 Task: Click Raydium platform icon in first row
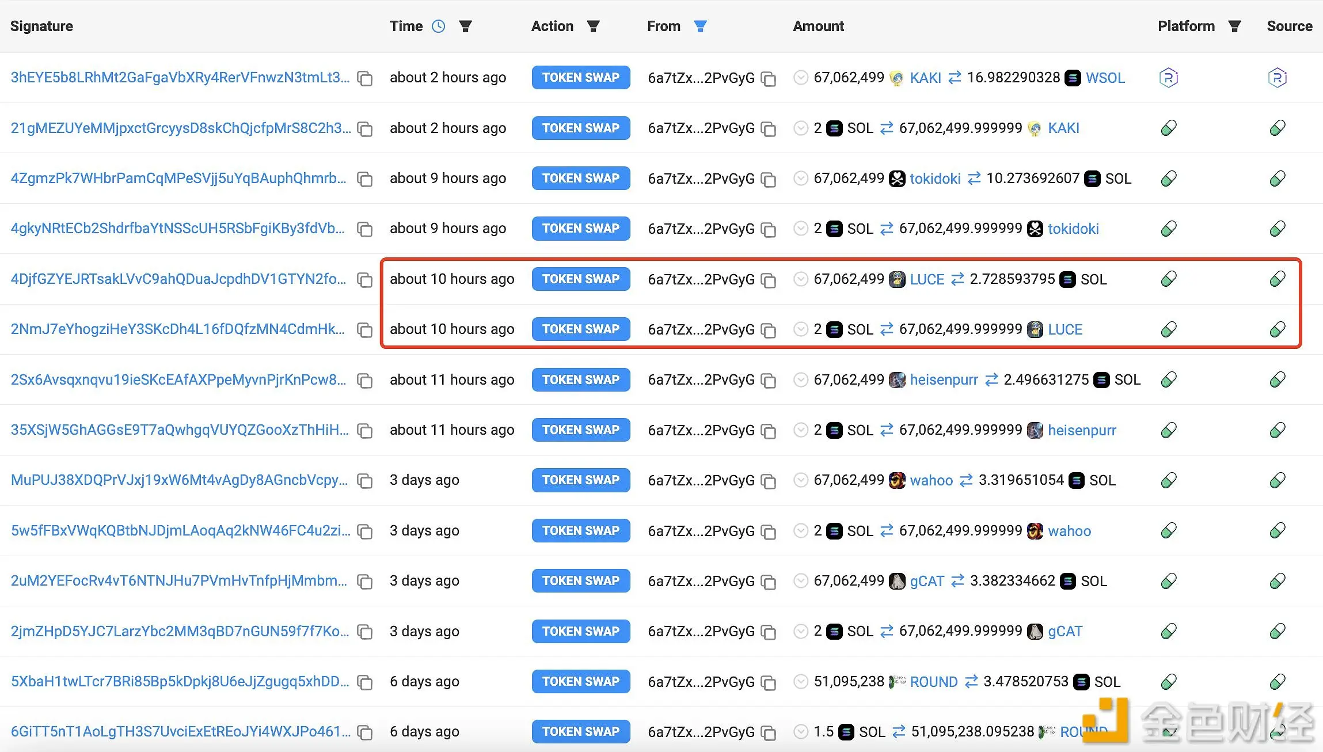(1168, 78)
